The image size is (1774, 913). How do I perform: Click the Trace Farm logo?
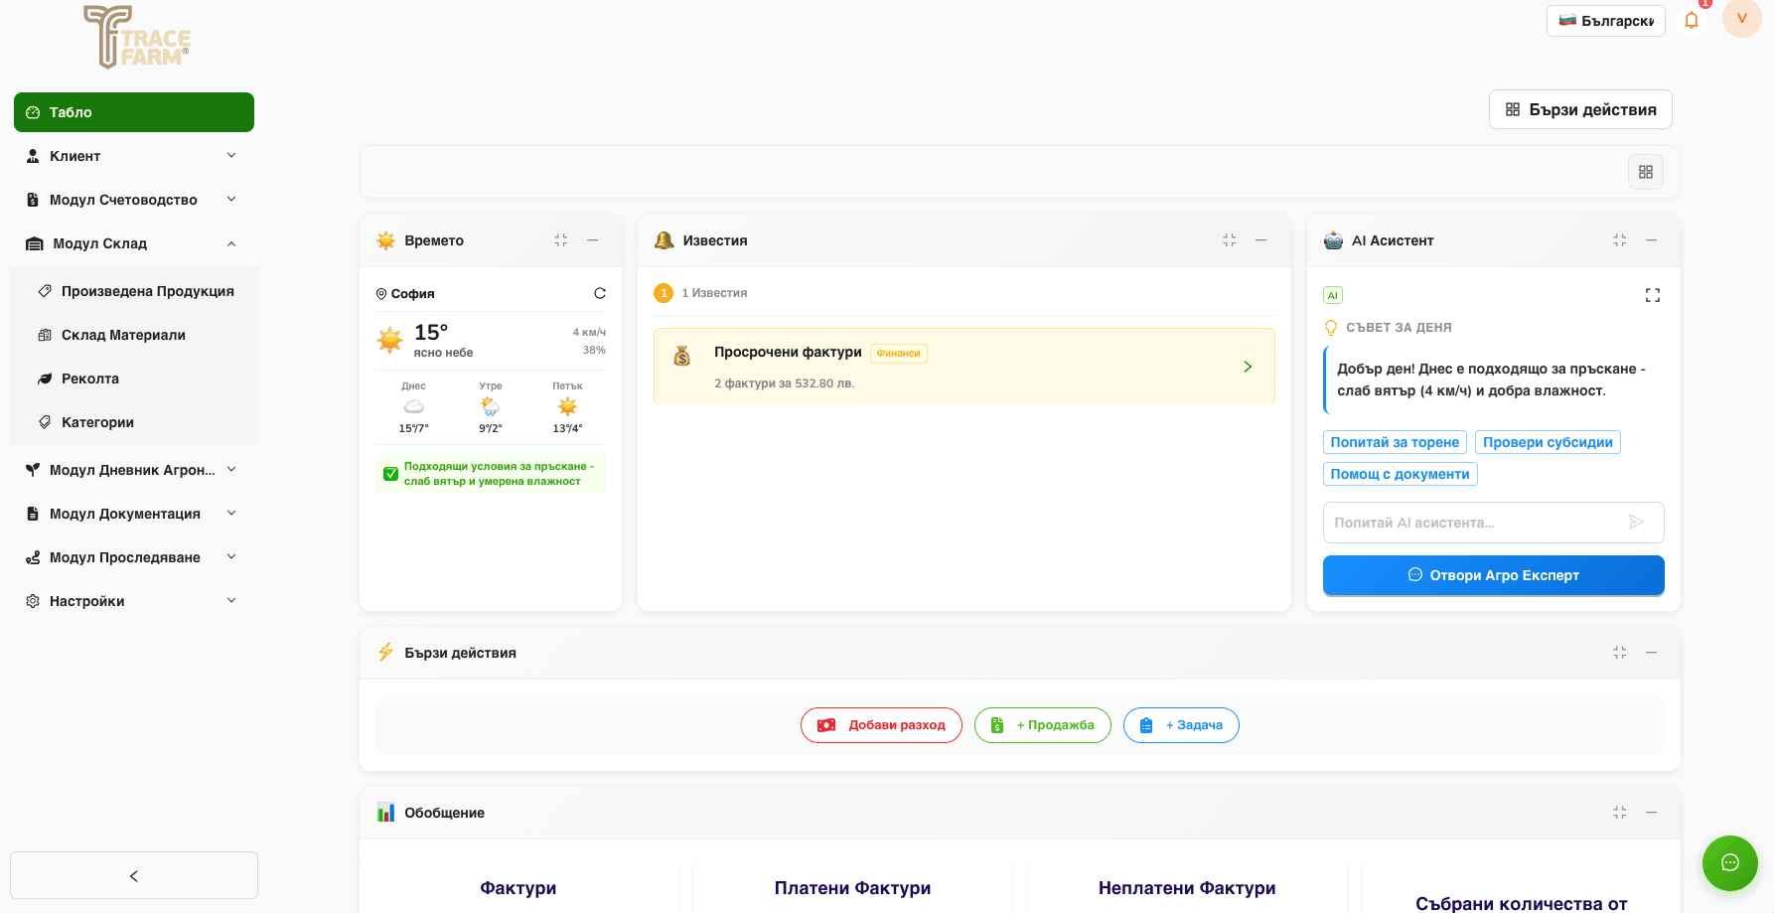pos(136,38)
